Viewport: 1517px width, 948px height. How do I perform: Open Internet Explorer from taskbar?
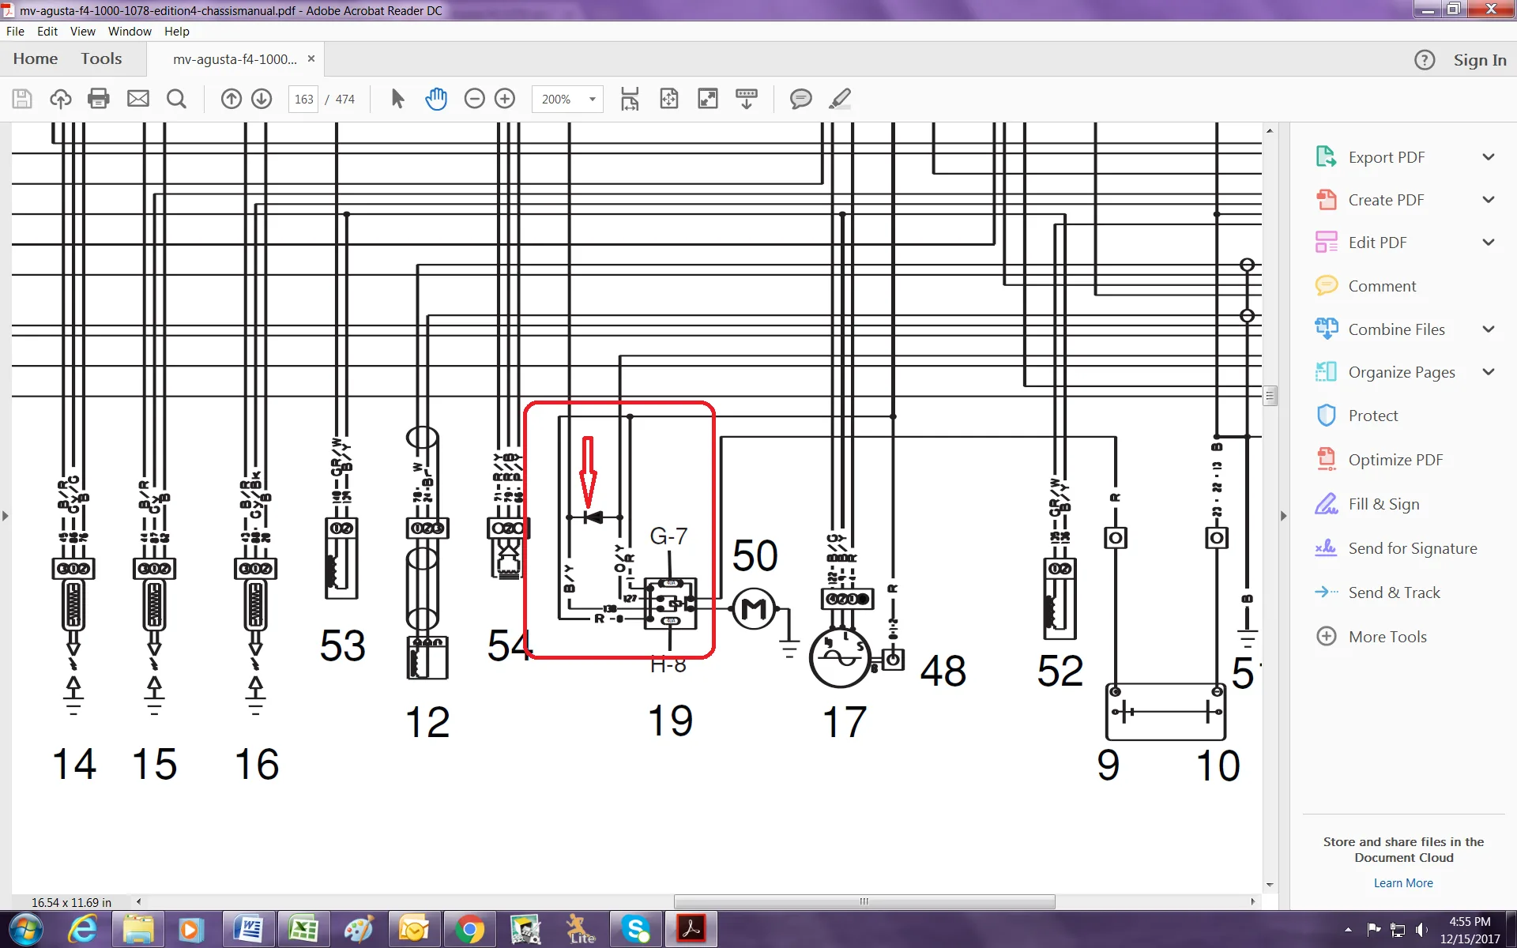coord(82,930)
